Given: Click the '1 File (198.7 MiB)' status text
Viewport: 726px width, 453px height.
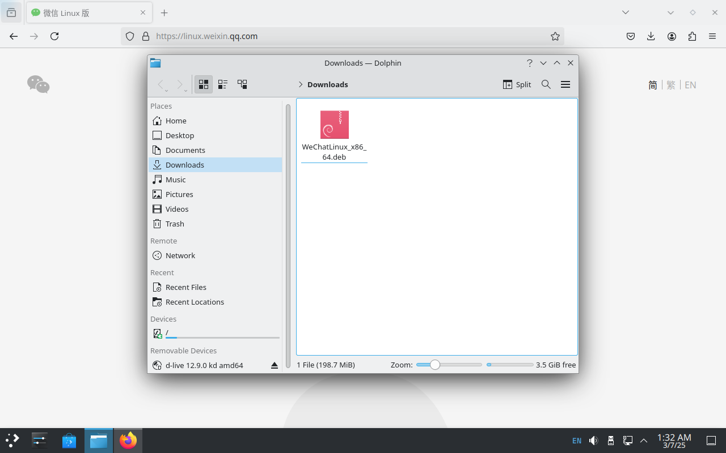Looking at the screenshot, I should pyautogui.click(x=326, y=365).
